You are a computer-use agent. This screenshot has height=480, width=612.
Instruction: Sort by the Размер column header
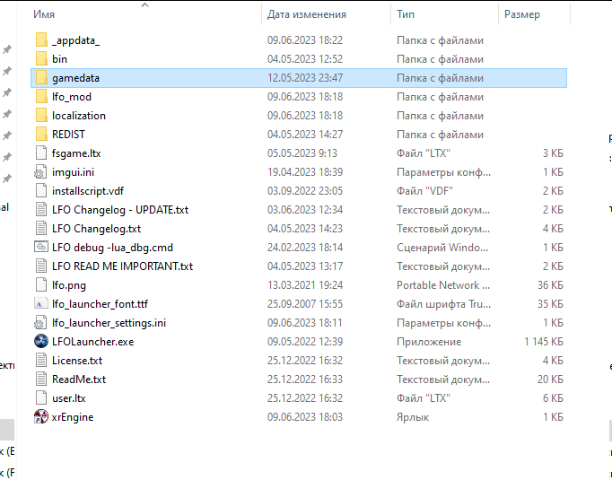coord(522,14)
